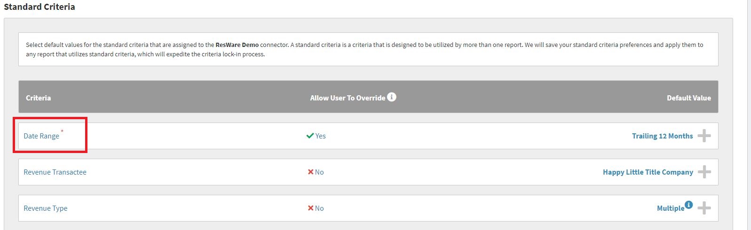Click the Standard Criteria section heading
Viewport: 751px width, 230px height.
[40, 7]
